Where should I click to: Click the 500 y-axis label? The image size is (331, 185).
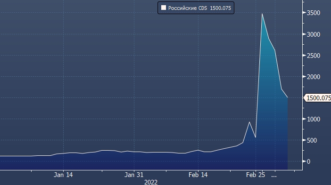[x=312, y=141]
